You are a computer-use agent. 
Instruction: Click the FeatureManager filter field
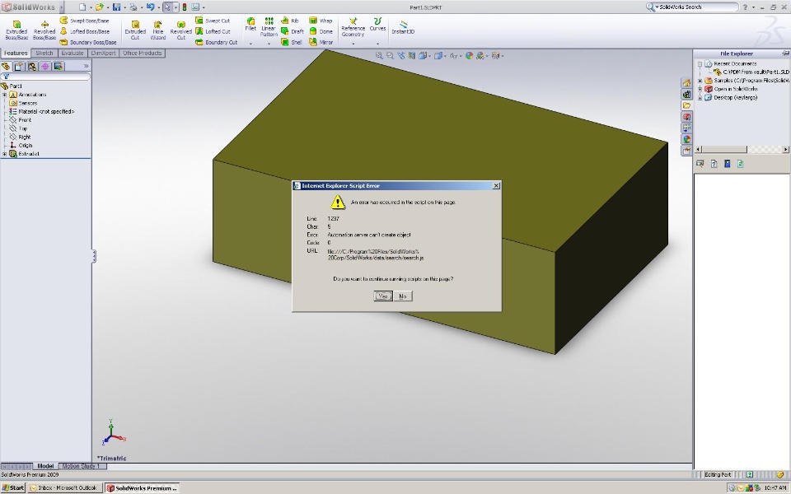46,77
